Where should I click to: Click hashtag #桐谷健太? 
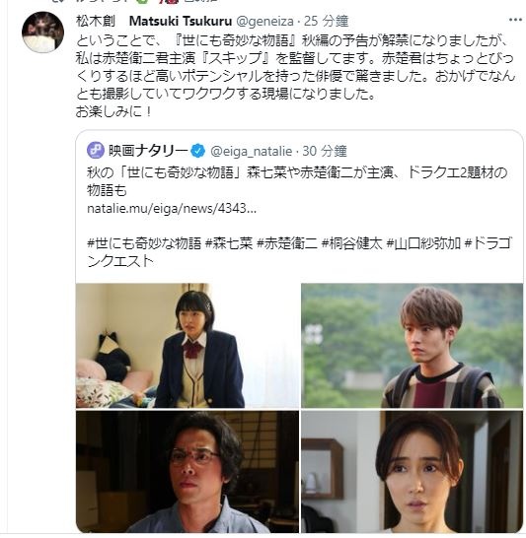[x=351, y=243]
